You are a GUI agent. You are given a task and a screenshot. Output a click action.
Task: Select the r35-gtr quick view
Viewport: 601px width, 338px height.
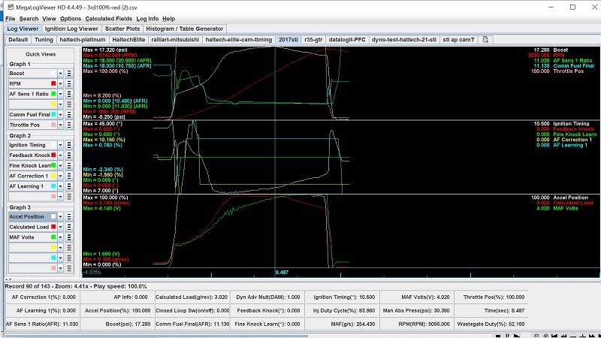tap(313, 40)
